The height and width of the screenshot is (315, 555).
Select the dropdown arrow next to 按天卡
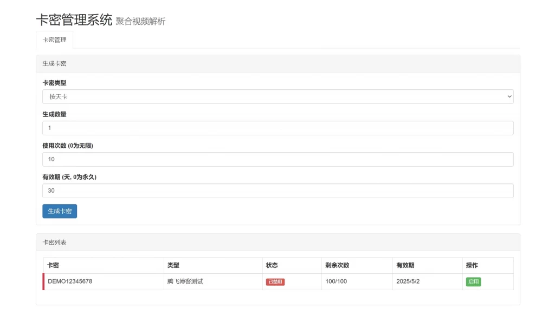[508, 96]
